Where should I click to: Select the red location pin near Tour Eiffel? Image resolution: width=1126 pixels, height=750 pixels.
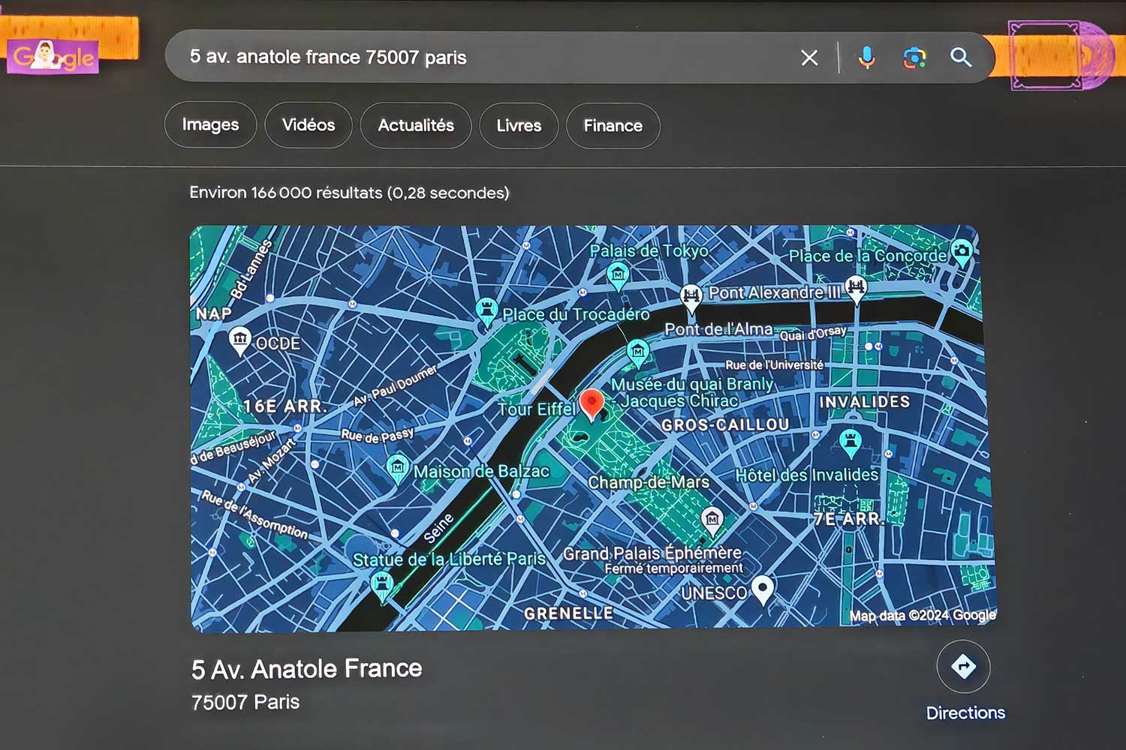click(x=592, y=404)
